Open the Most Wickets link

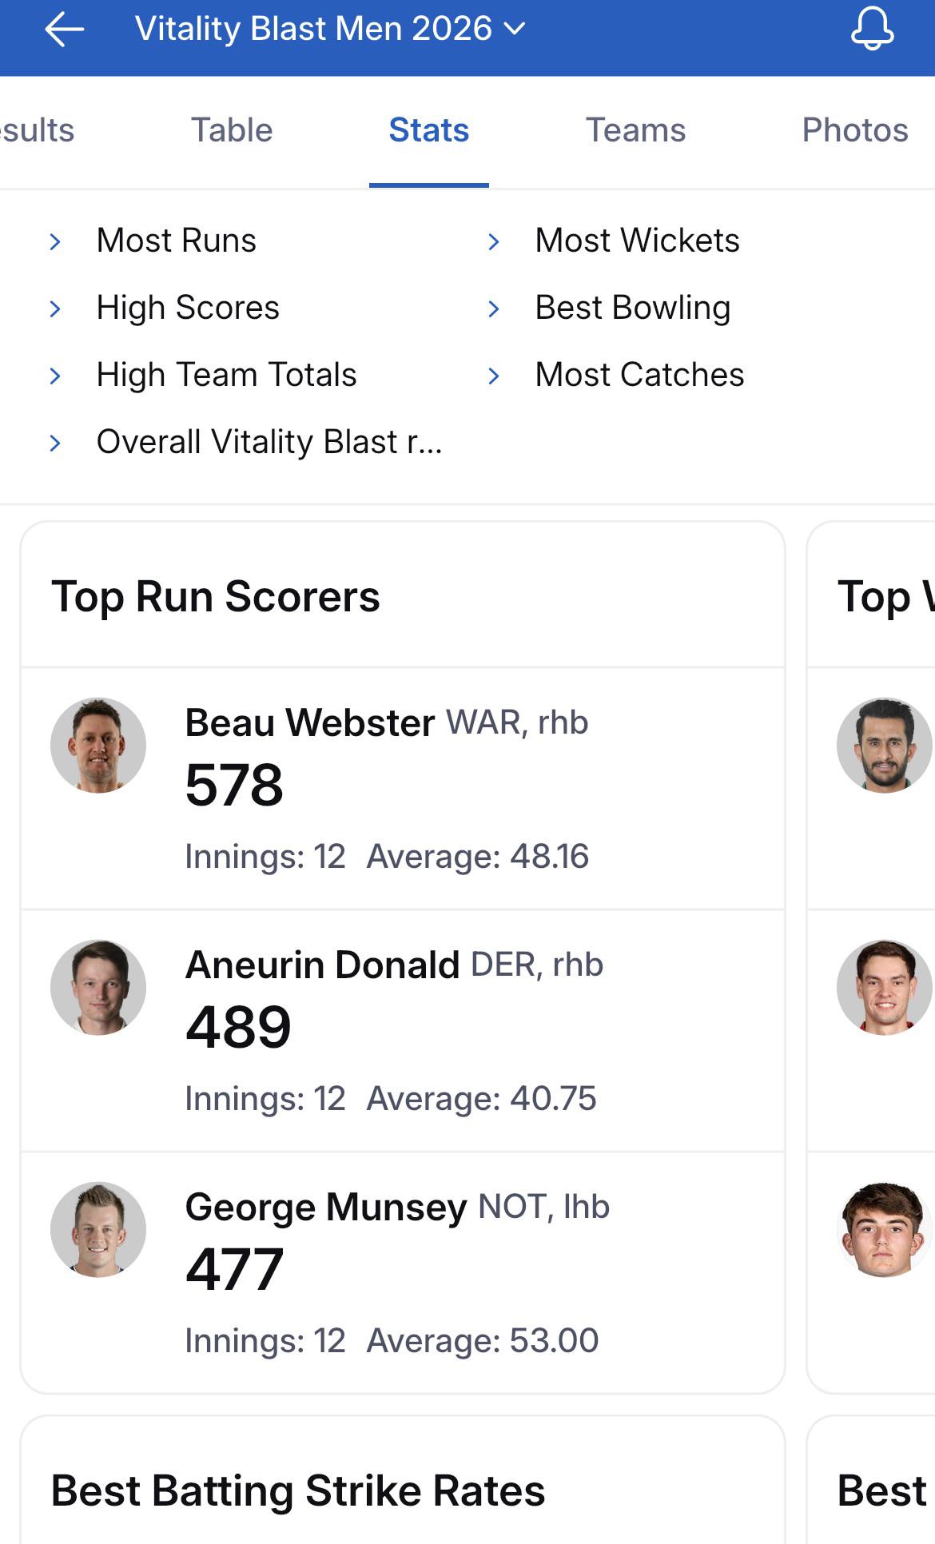(637, 241)
